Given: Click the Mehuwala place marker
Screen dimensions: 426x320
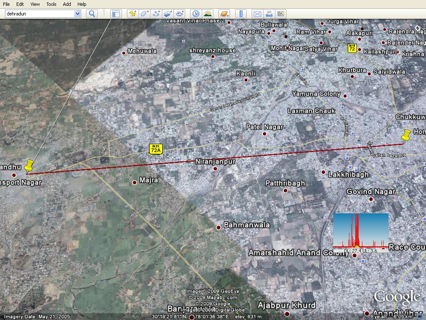Looking at the screenshot, I should (x=124, y=53).
